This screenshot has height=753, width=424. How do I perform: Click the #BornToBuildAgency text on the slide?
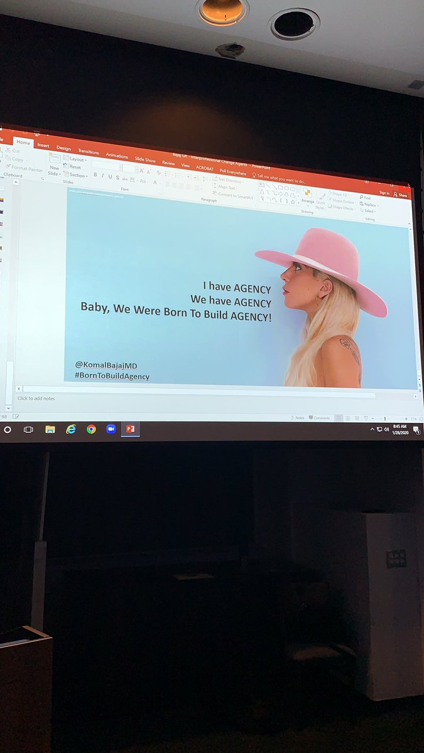(x=112, y=376)
